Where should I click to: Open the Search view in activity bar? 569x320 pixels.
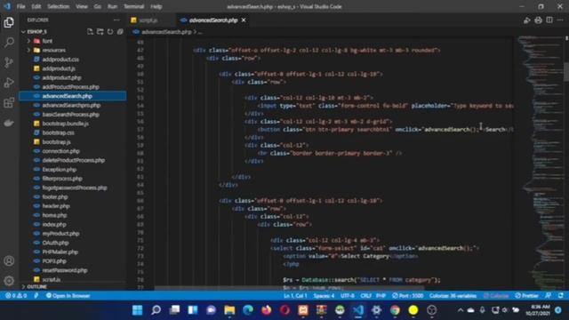9,43
